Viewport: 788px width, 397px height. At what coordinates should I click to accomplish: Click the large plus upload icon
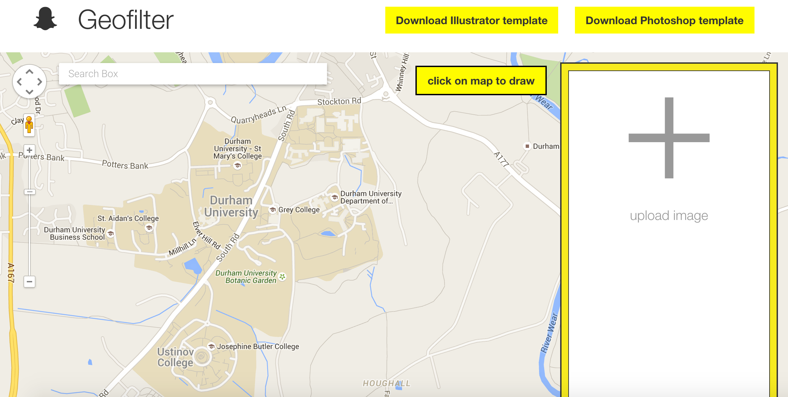[x=669, y=138]
